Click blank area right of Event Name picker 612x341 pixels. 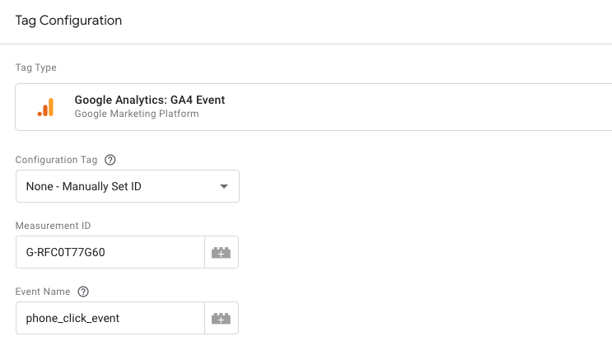point(412,318)
